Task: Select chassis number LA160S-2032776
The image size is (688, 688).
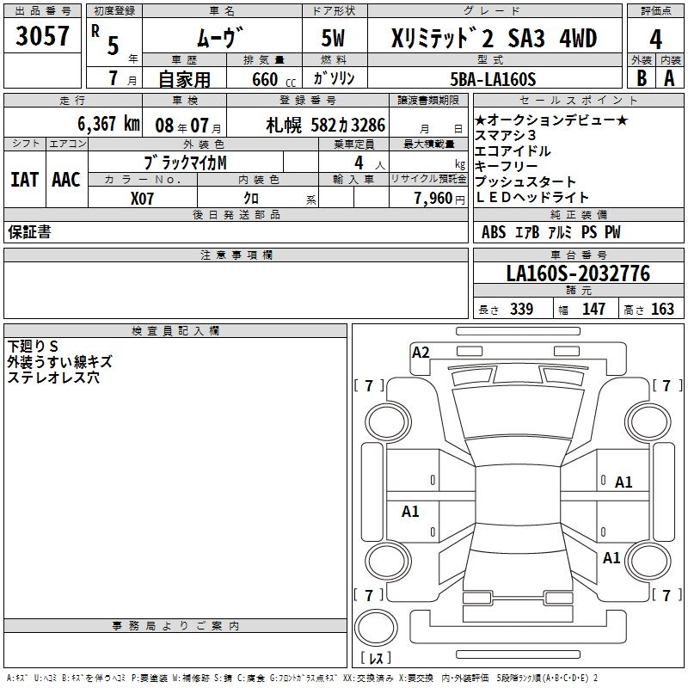Action: point(578,273)
